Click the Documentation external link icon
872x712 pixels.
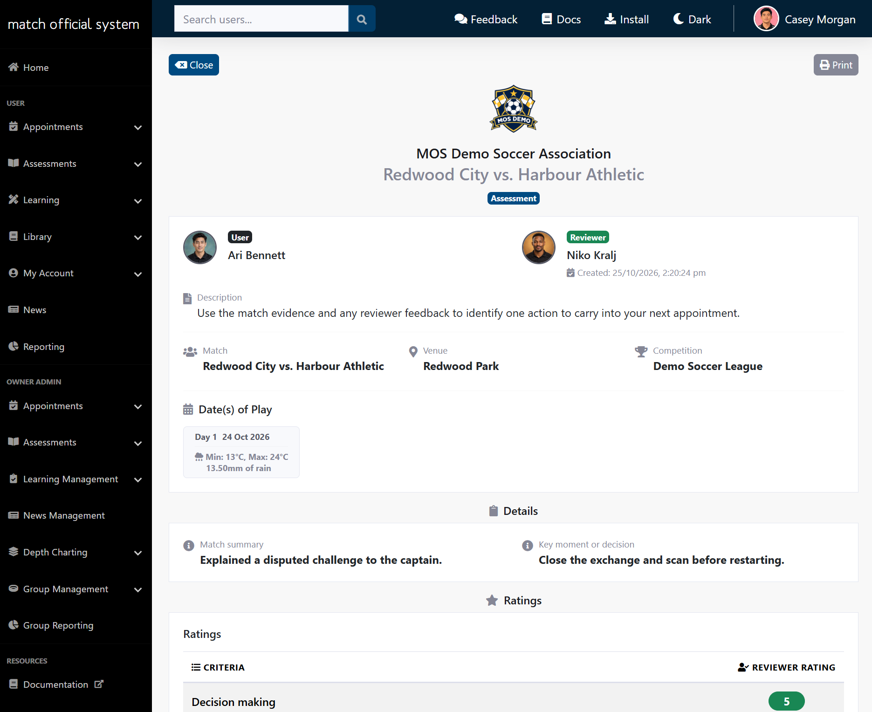(x=99, y=684)
